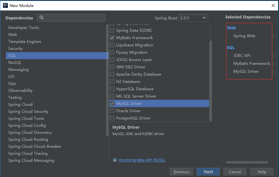Viewport: 279px width, 177px height.
Task: Click Selected Dependencies horizontal scrollbar
Action: point(247,162)
